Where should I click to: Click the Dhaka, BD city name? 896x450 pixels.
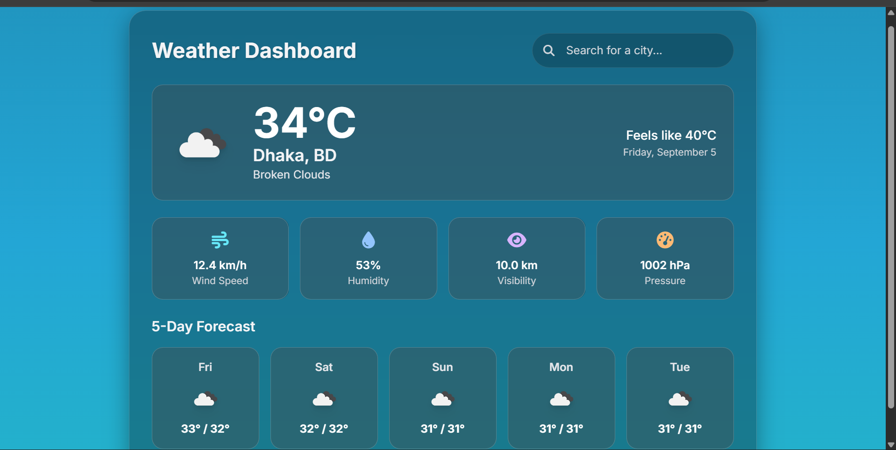click(295, 155)
